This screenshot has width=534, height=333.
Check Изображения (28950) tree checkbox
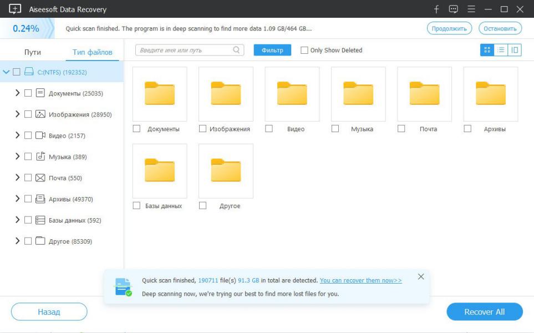pos(28,114)
